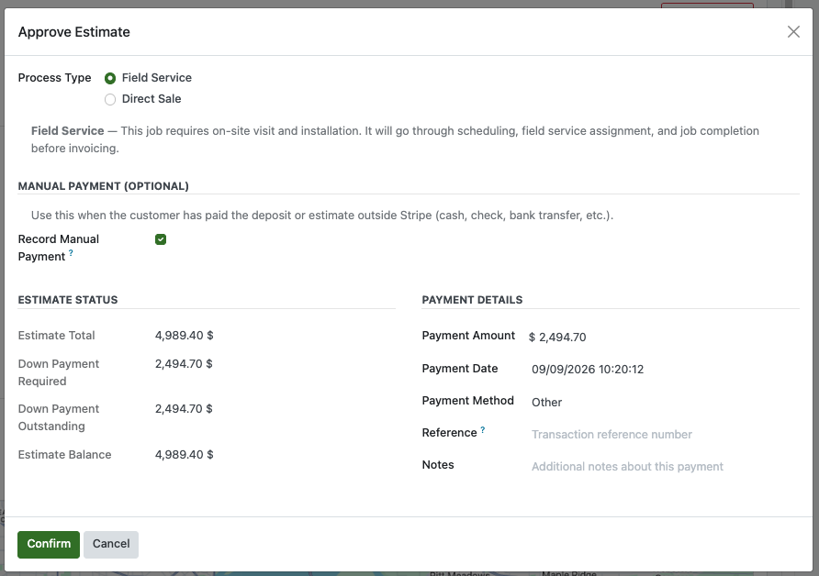Click the Estimate Total value 4,989.40 $
Viewport: 819px width, 576px height.
pyautogui.click(x=185, y=336)
